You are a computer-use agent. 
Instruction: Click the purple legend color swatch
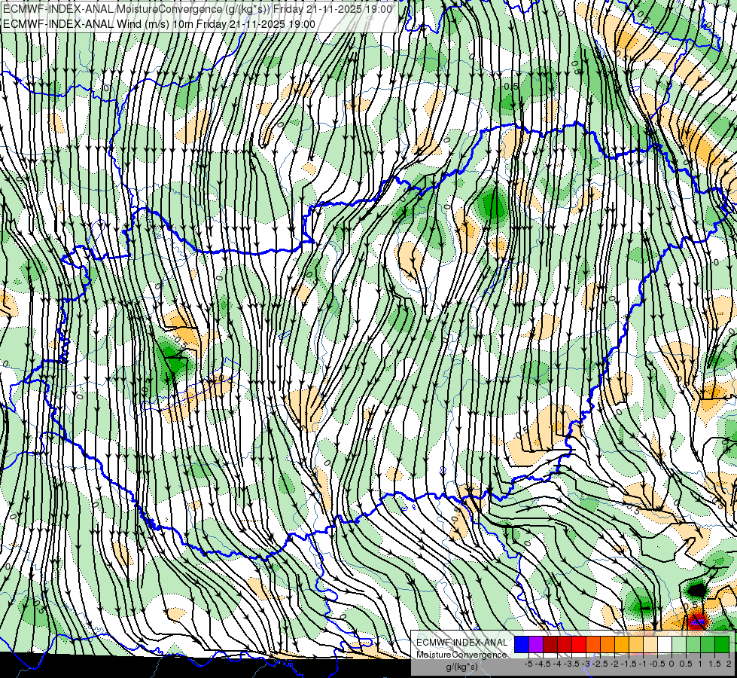pyautogui.click(x=536, y=645)
